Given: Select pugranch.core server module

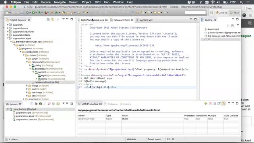Looking at the screenshot, I should point(30,113).
